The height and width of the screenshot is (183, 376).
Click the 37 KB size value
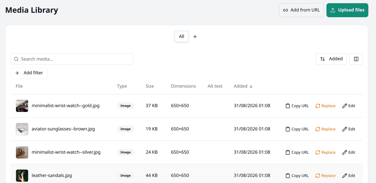click(x=152, y=106)
